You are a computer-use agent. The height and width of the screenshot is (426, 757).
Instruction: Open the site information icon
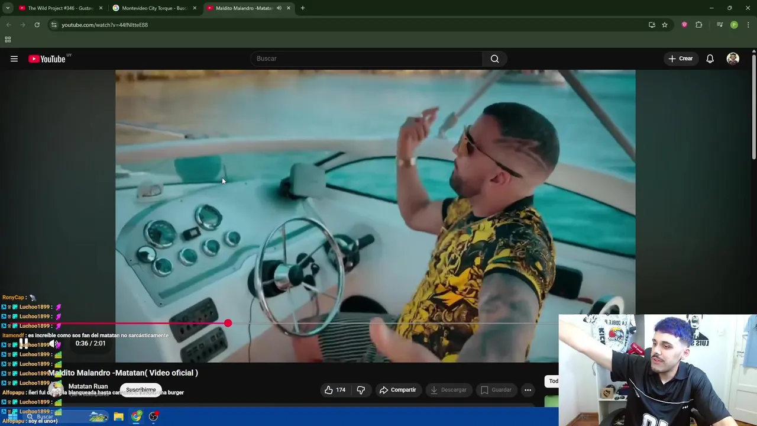coord(53,25)
